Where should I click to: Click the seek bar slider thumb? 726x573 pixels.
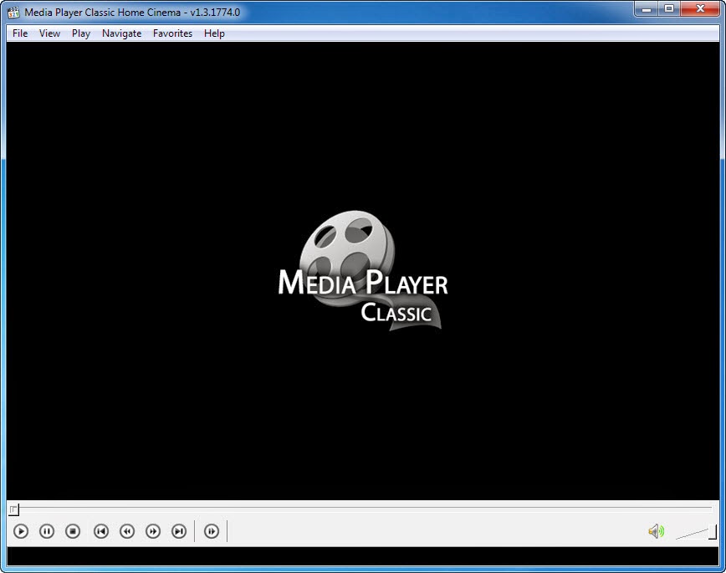tap(13, 509)
